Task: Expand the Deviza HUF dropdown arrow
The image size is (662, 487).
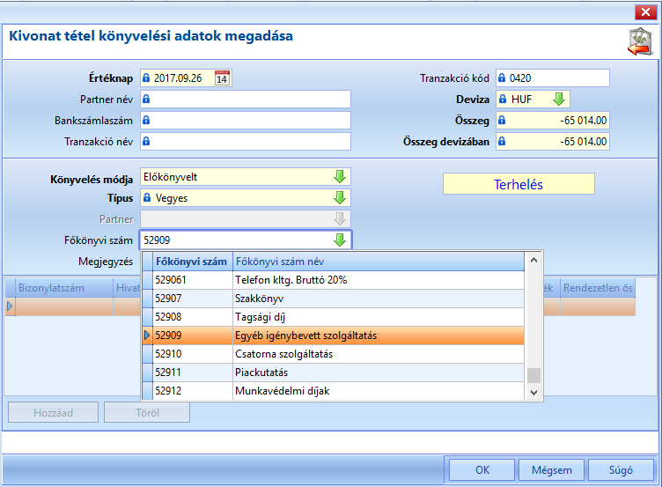Action: [559, 100]
